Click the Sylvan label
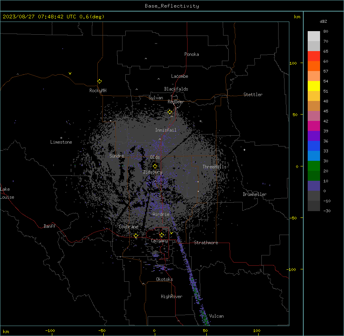Image resolution: width=344 pixels, height=336 pixels. 156,98
